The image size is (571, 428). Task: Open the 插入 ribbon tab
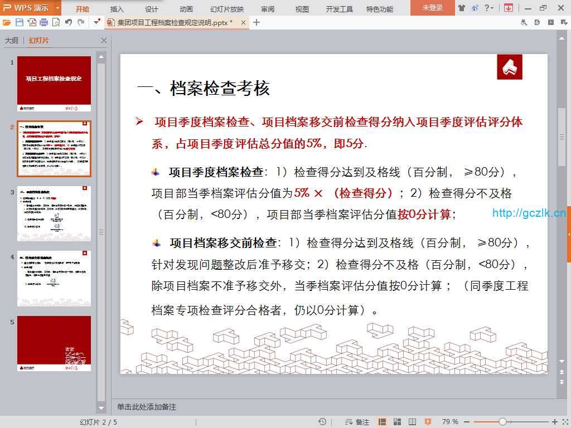[117, 9]
